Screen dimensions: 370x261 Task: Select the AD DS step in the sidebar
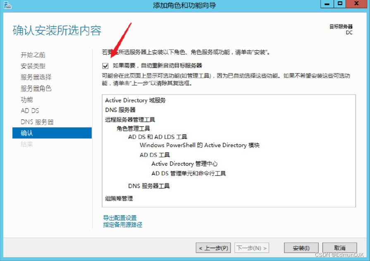coord(30,111)
